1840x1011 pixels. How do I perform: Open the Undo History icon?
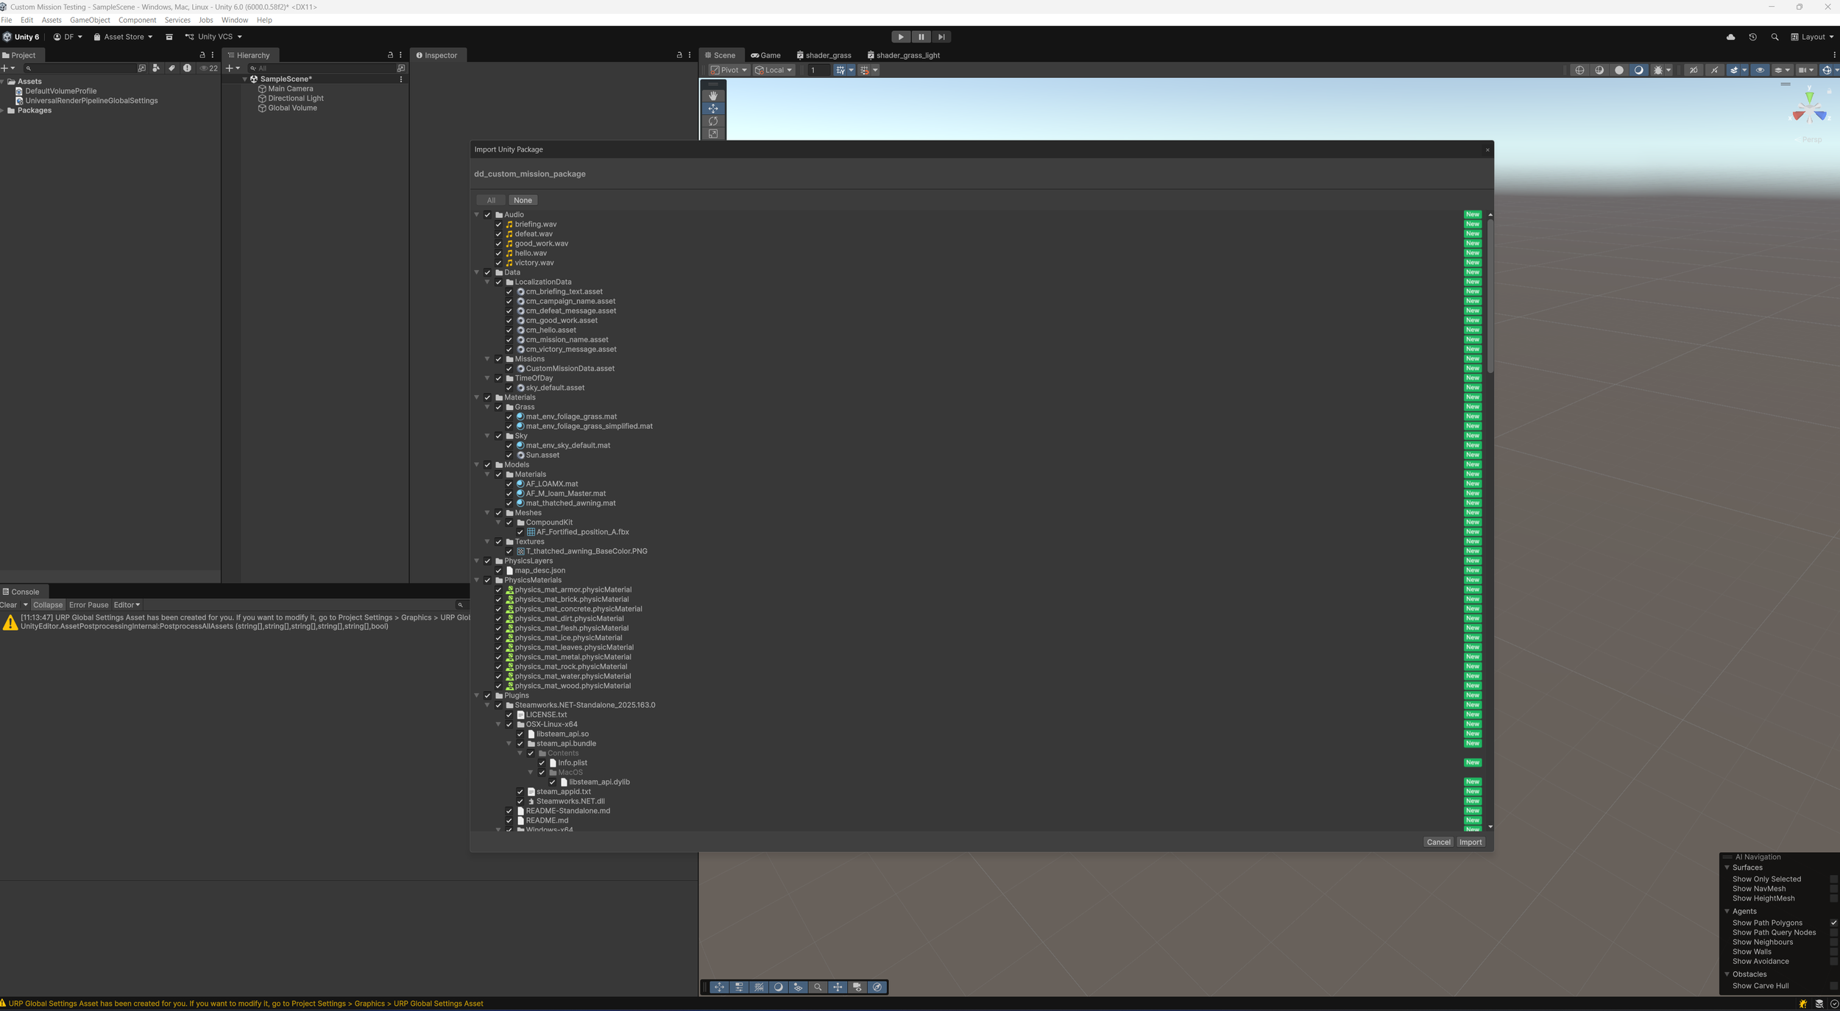1752,37
